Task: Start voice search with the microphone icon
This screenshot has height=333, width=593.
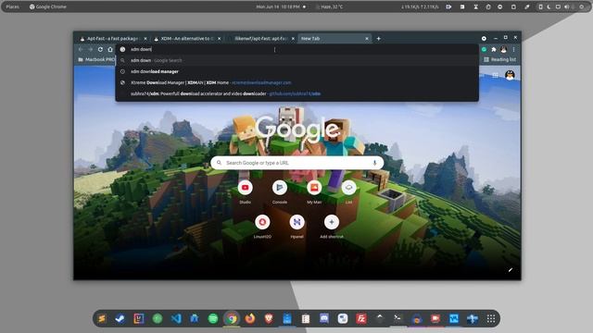Action: pyautogui.click(x=374, y=163)
